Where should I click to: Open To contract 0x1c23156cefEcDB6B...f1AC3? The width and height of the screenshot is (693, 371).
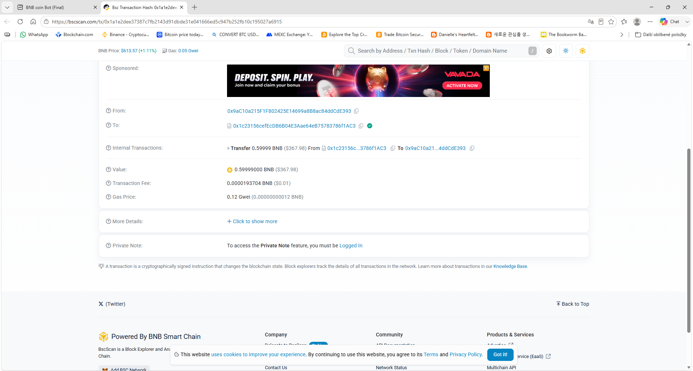(294, 126)
